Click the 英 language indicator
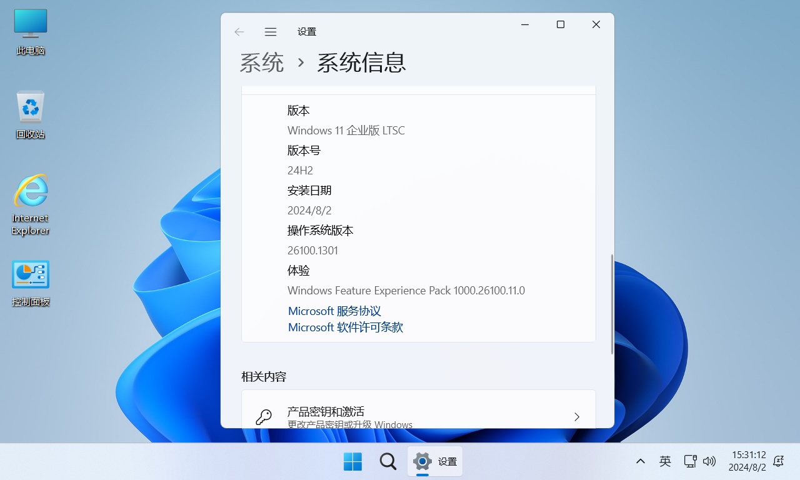This screenshot has height=480, width=800. 665,461
